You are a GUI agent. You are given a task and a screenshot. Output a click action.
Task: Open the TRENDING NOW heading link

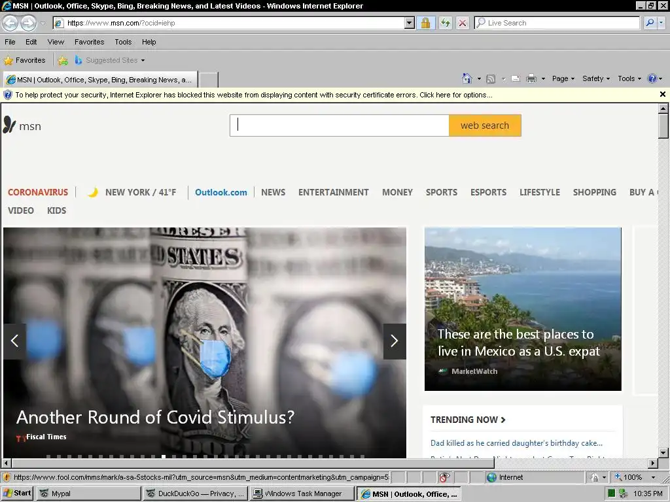point(468,420)
